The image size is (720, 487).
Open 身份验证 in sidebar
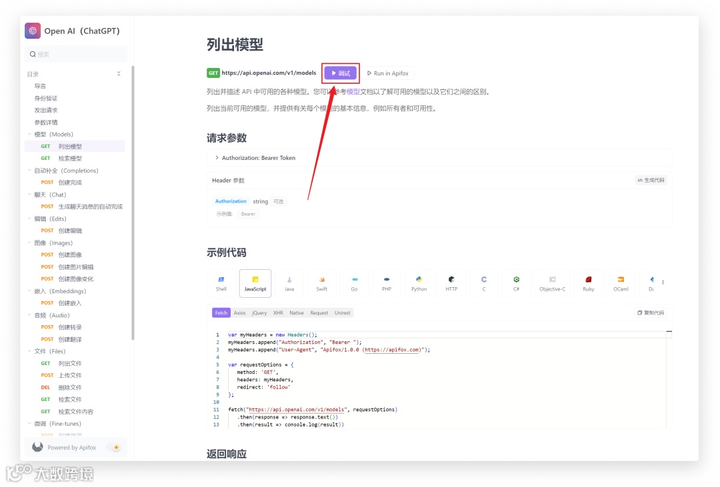pyautogui.click(x=46, y=98)
